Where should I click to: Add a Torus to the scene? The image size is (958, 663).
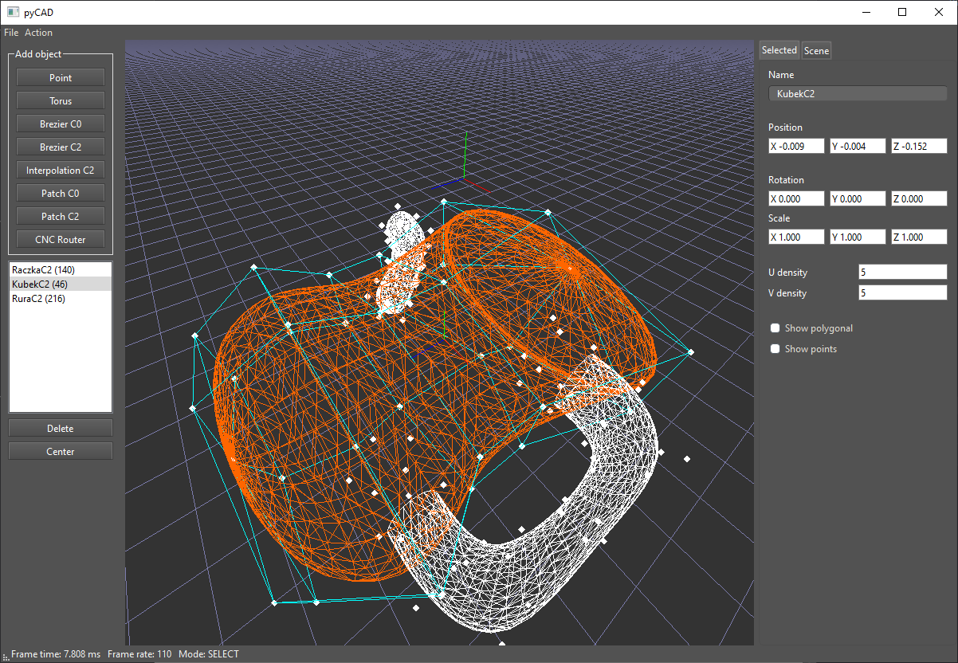[x=60, y=100]
